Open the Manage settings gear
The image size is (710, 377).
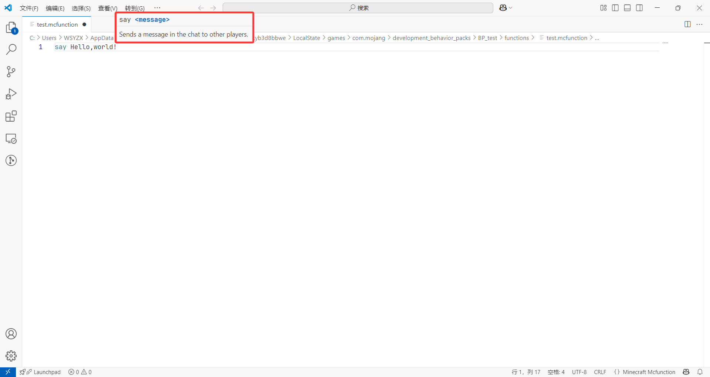(11, 356)
